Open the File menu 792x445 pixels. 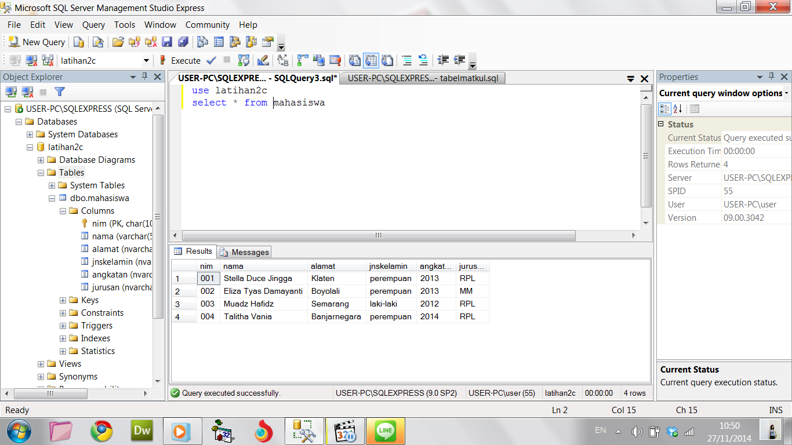[x=14, y=25]
